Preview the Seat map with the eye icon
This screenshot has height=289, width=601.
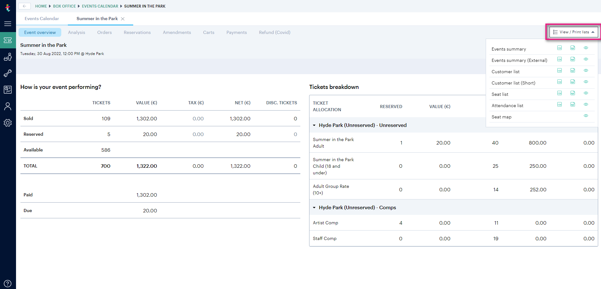click(x=586, y=116)
